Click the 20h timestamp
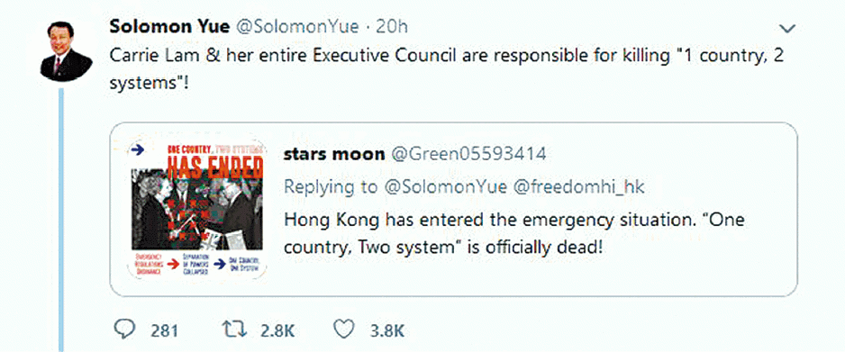Viewport: 845px width, 352px height. click(x=392, y=27)
